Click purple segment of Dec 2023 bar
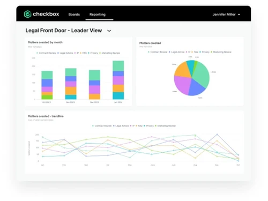This screenshot has height=201, width=268. point(94,90)
